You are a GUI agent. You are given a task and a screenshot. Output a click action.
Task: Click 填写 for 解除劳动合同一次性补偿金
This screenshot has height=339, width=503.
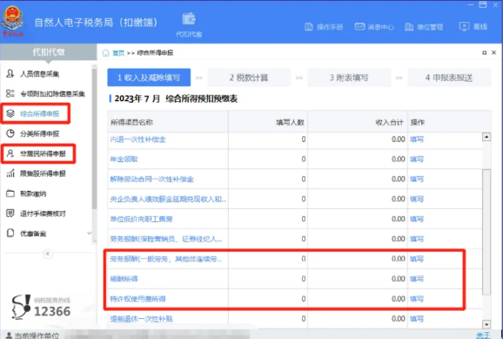tap(417, 180)
